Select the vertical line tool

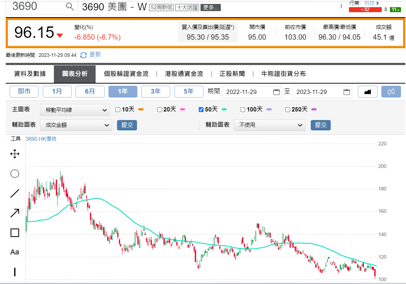coord(15,272)
